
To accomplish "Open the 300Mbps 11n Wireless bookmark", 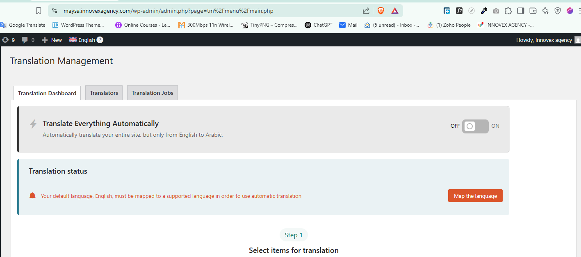I will [x=206, y=25].
